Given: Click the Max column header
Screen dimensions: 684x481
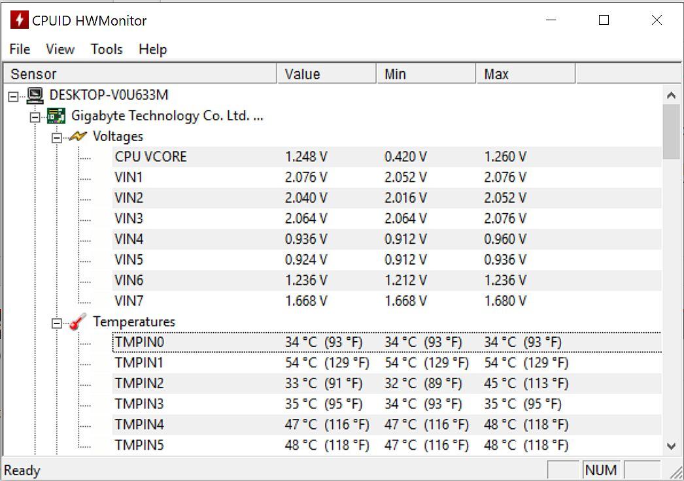Looking at the screenshot, I should tap(526, 74).
